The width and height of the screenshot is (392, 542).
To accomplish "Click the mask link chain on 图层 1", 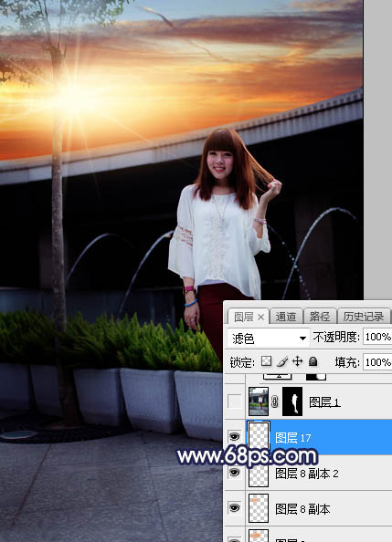I will [x=275, y=401].
